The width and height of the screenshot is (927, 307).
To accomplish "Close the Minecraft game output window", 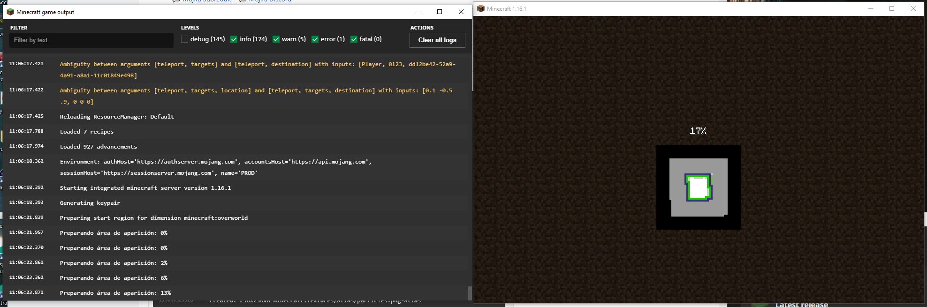I will (461, 12).
